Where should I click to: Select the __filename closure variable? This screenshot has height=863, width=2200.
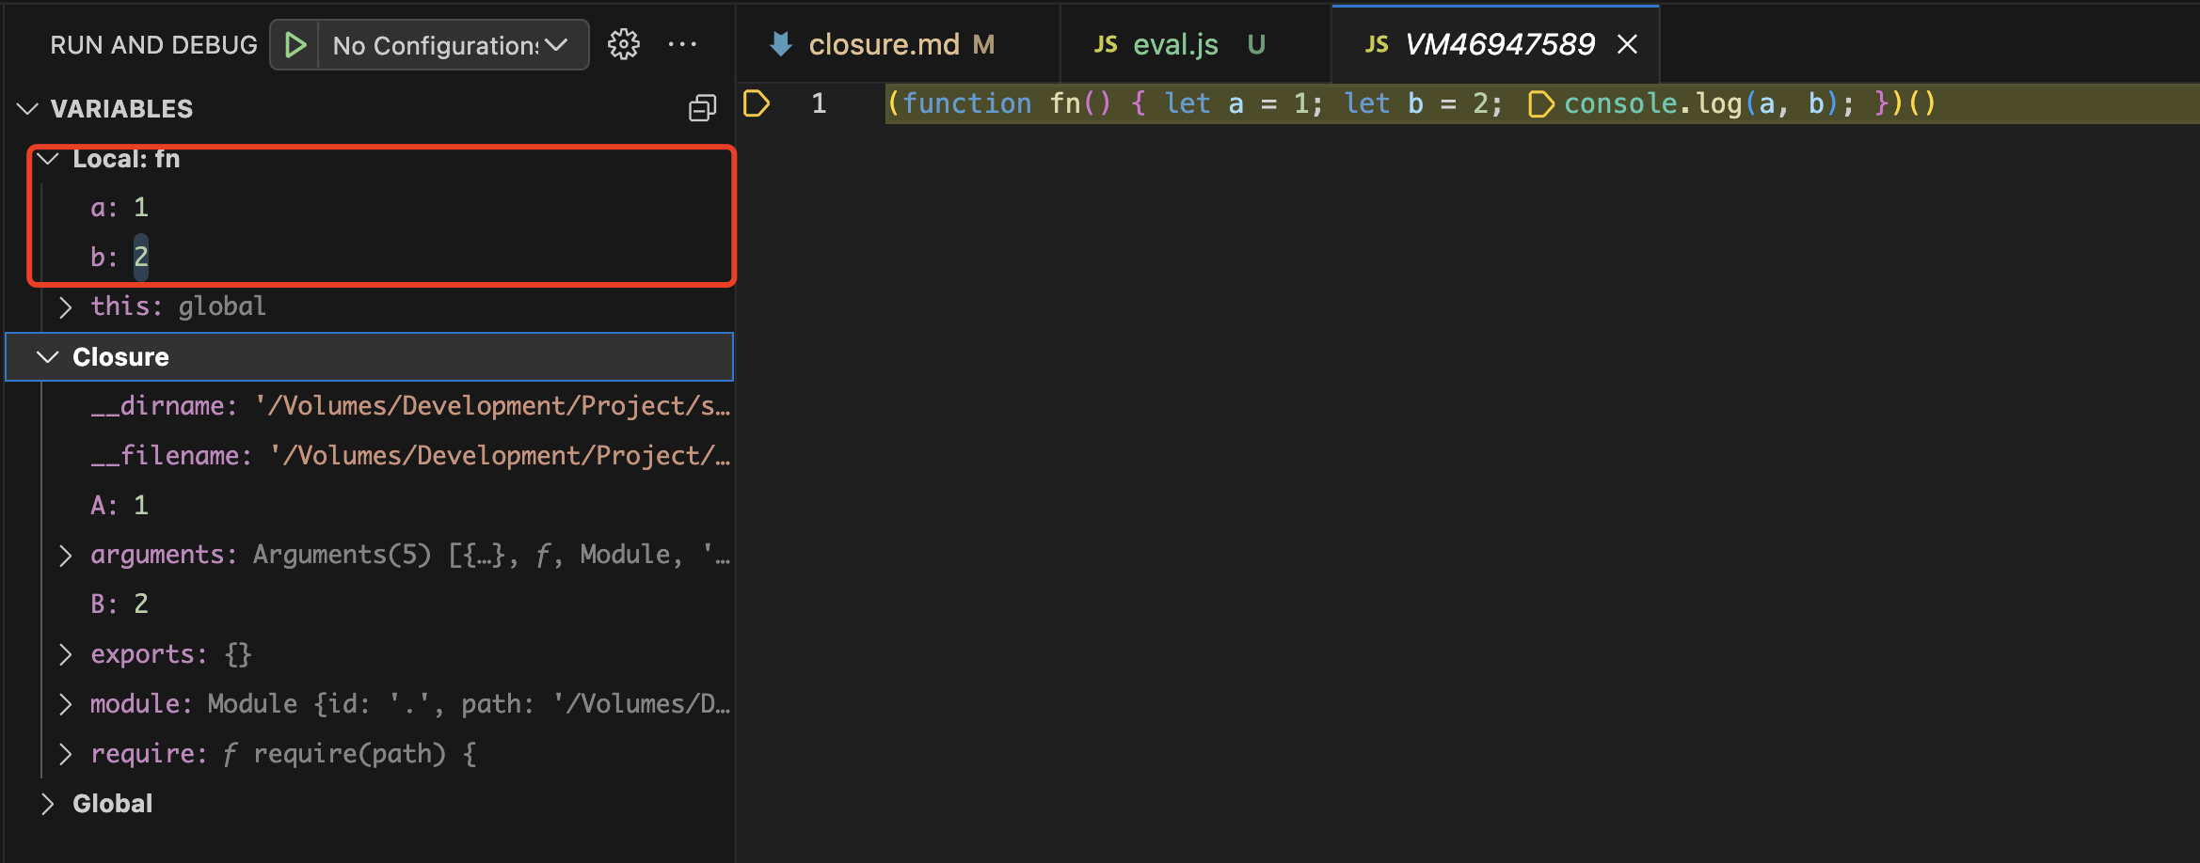point(369,456)
